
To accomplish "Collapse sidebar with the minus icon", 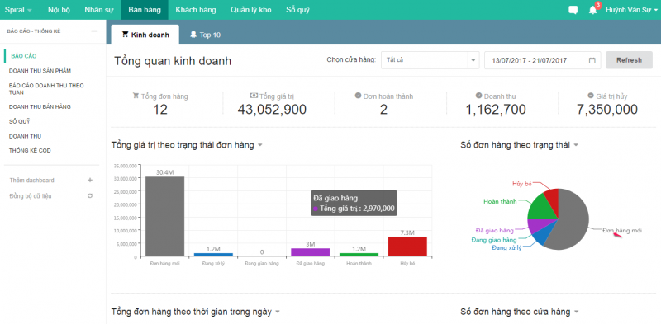I will 94,31.
